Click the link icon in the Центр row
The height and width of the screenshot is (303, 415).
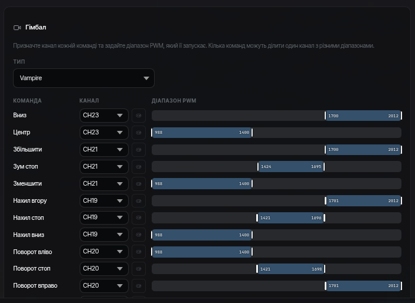pos(139,133)
